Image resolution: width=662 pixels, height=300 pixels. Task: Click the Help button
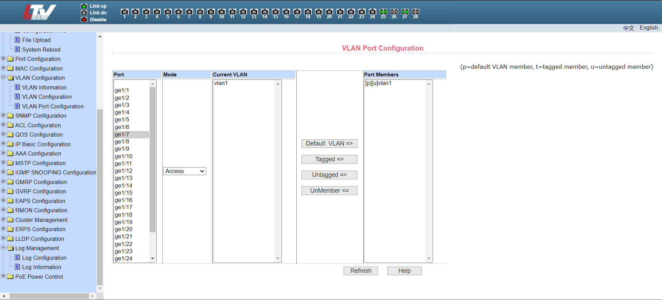(x=404, y=271)
